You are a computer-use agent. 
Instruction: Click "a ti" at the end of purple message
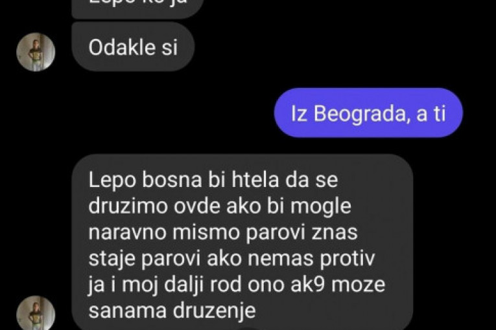(x=431, y=114)
